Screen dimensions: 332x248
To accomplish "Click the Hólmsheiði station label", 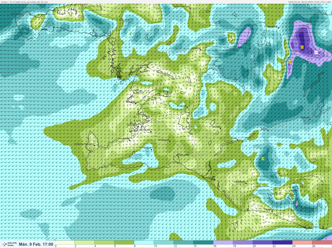I will 144,130.
